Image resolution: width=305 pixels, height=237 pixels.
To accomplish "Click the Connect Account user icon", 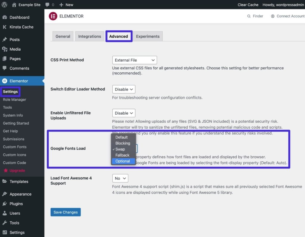I will [273, 16].
